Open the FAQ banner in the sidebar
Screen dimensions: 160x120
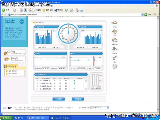click(x=14, y=52)
